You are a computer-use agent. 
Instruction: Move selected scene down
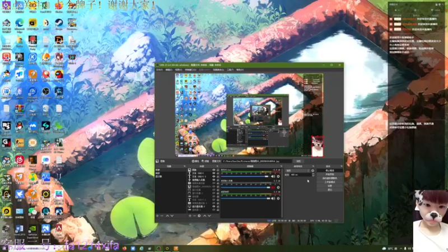pos(172,216)
